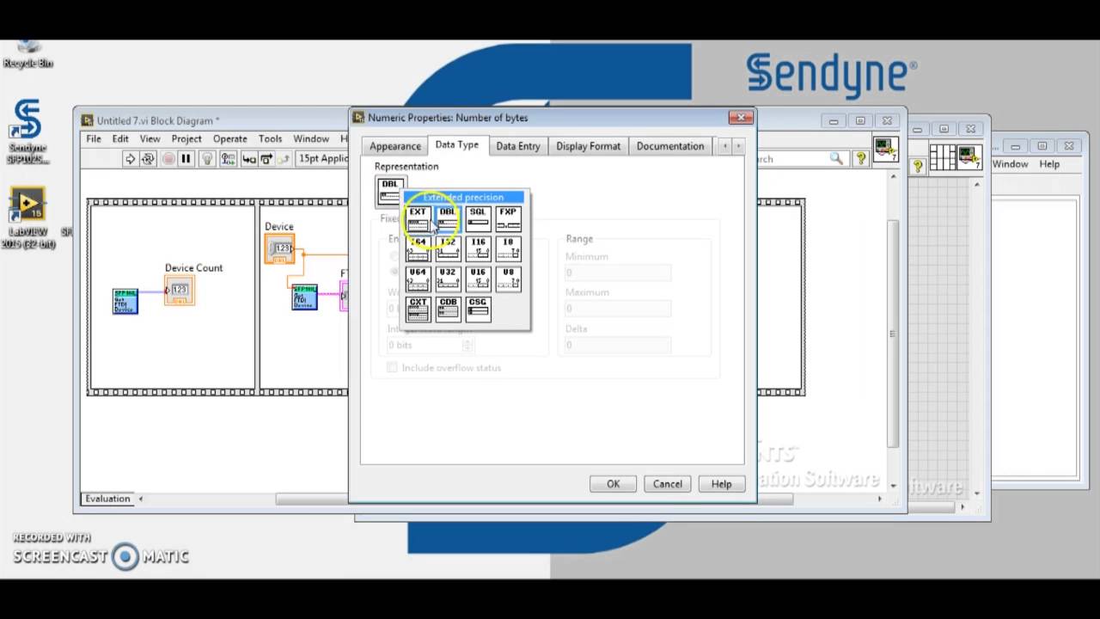The height and width of the screenshot is (619, 1100).
Task: Click the VI icon beside the search box
Action: (x=885, y=150)
